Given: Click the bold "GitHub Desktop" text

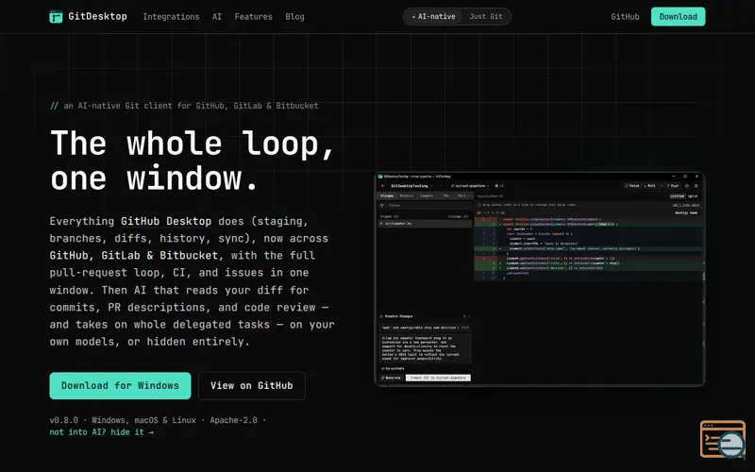Looking at the screenshot, I should pos(166,221).
